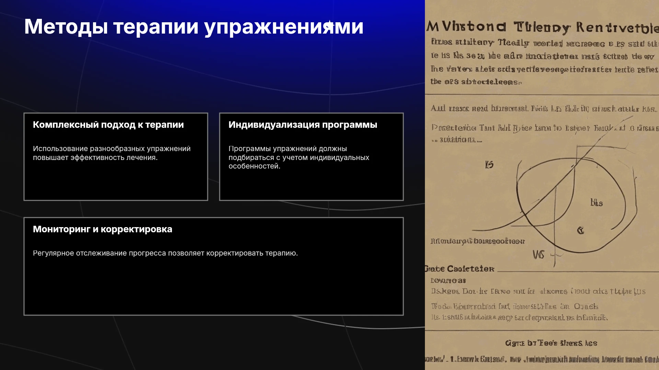The image size is (659, 370).
Task: Click the 'Gate Caoieteier' label in the image
Action: [459, 269]
